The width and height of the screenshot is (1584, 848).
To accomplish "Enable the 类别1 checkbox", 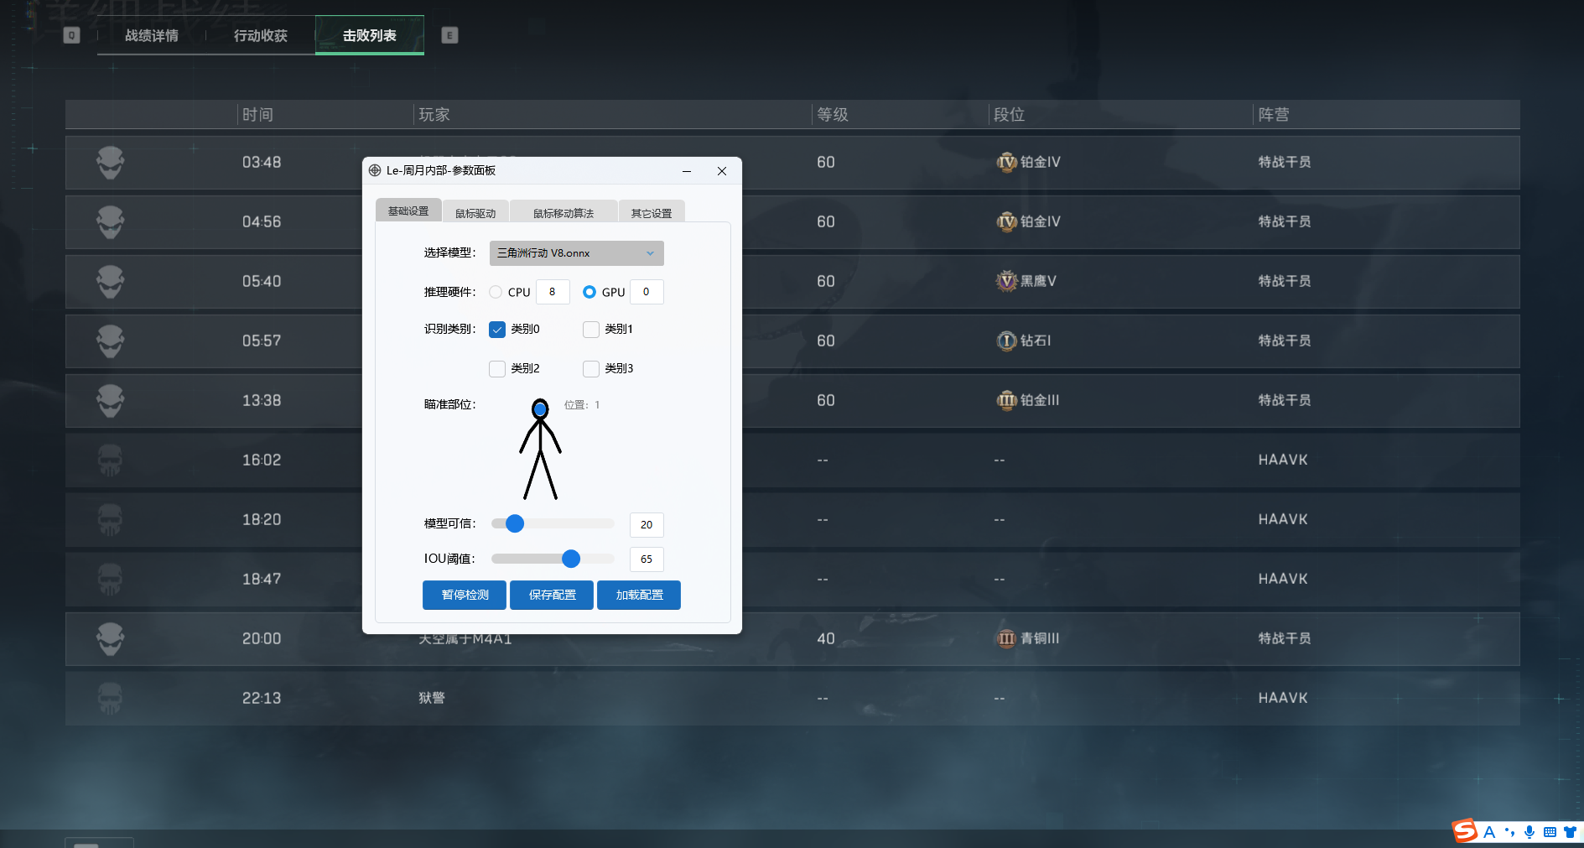I will click(591, 330).
